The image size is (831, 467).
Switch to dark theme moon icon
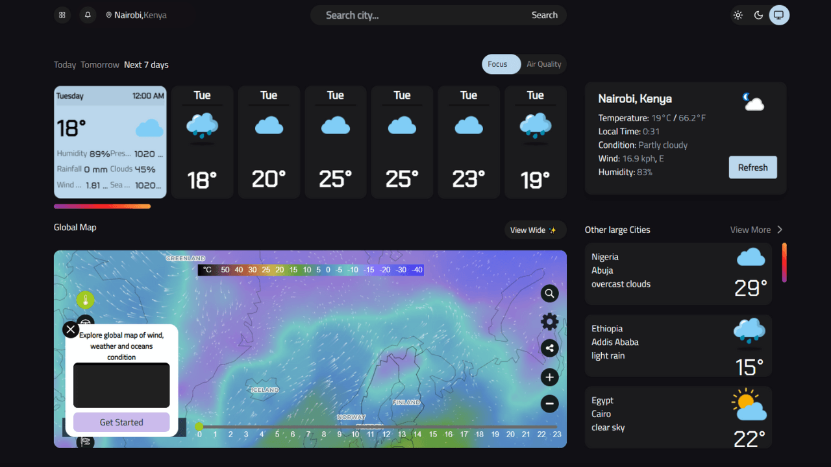click(x=758, y=15)
